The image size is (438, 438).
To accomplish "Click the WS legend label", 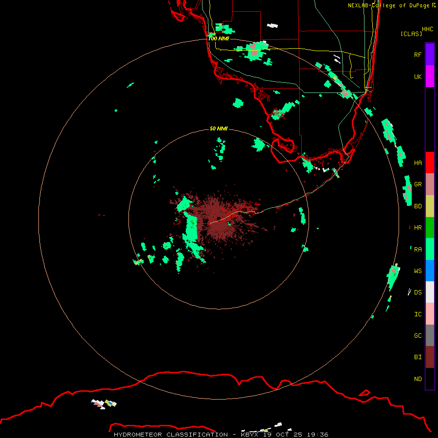I will click(x=418, y=271).
